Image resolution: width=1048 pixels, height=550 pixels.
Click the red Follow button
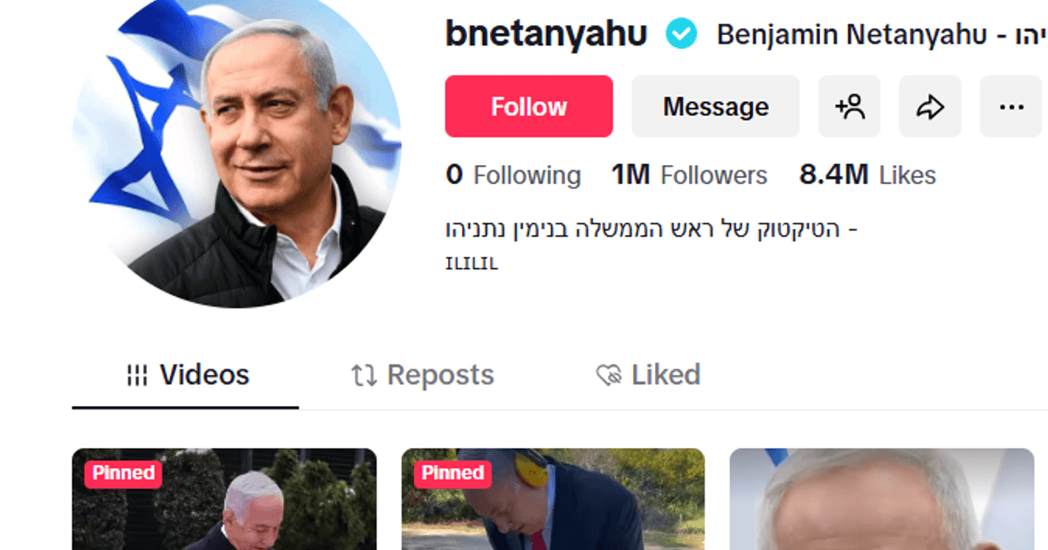pos(528,107)
